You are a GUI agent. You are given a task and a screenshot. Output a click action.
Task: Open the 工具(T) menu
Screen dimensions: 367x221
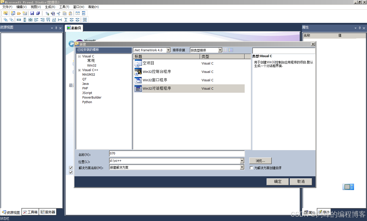[64, 7]
